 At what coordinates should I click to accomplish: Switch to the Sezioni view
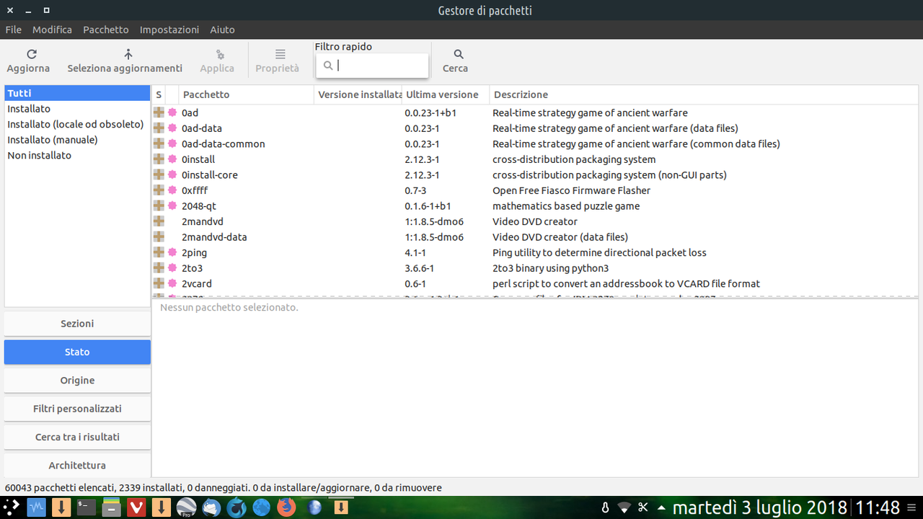77,324
